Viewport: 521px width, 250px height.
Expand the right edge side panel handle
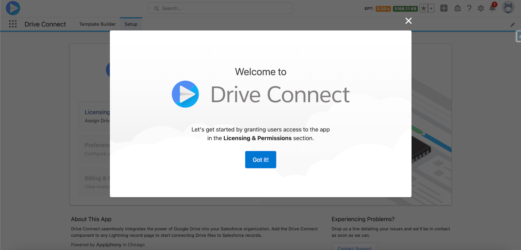(518, 37)
